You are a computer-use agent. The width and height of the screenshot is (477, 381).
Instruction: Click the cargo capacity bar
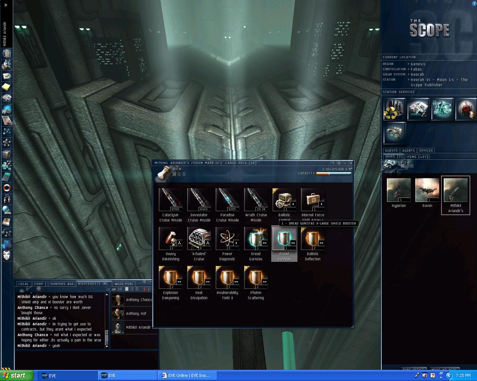(334, 173)
